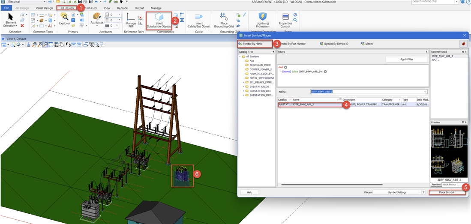The width and height of the screenshot is (471, 224).
Task: Click the Place Symbol button
Action: [447, 192]
